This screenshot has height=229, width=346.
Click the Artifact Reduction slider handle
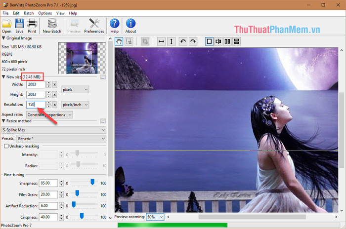click(74, 204)
